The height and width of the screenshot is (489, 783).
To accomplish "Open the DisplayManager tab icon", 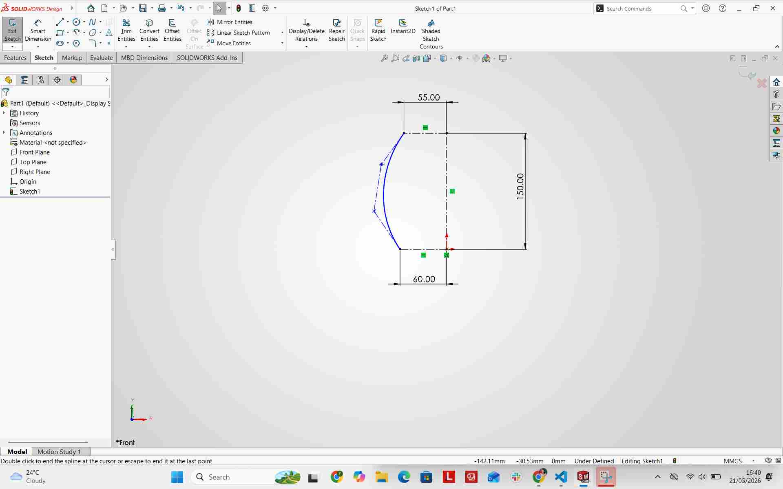I will [73, 80].
